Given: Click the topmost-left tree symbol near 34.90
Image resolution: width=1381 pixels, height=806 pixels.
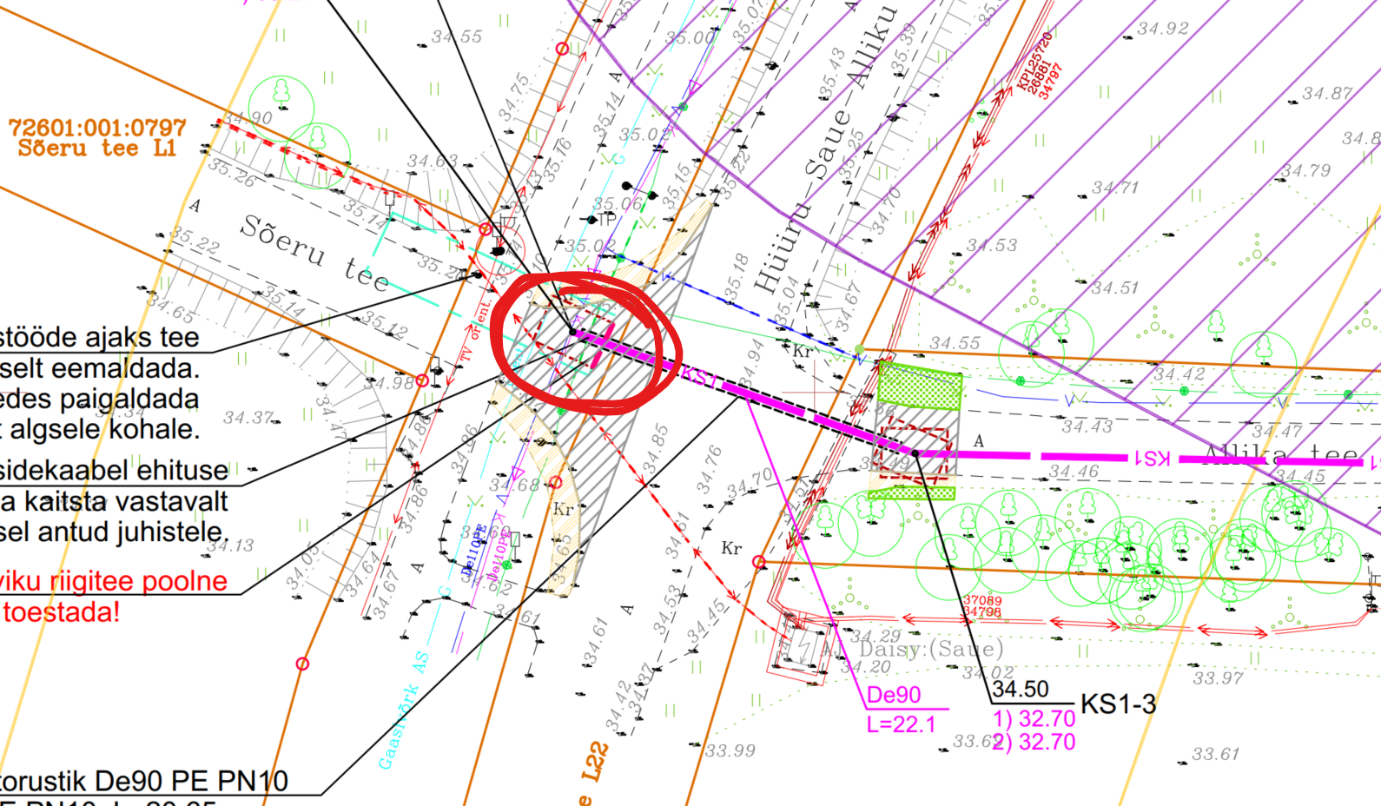Looking at the screenshot, I should 281,92.
